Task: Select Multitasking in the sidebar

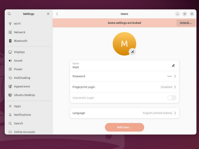Action: (x=29, y=78)
